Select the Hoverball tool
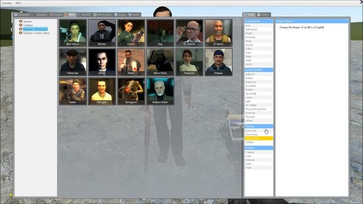 pyautogui.click(x=259, y=93)
